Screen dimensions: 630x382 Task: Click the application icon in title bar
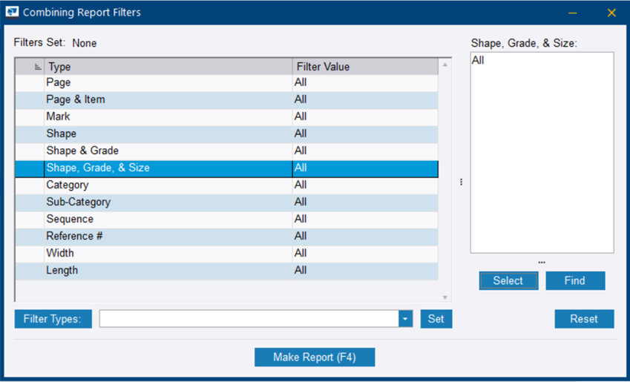click(12, 12)
